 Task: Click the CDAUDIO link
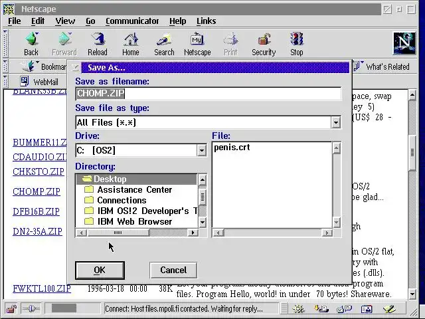tap(40, 157)
